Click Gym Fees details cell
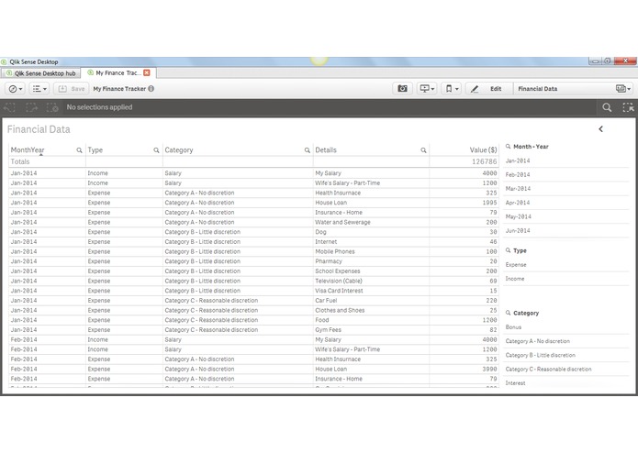This screenshot has height=453, width=638. 371,330
